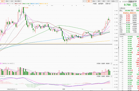
Task: Open the 复权 adjustment dropdown
Action: (89, 1)
